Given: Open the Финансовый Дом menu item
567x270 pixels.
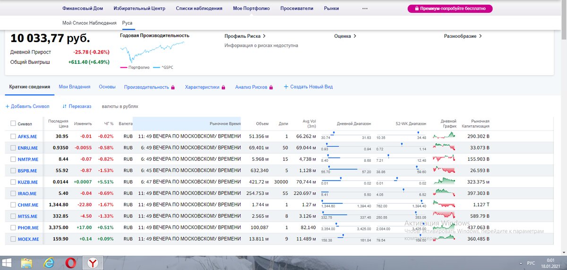Looking at the screenshot, I should 83,9.
